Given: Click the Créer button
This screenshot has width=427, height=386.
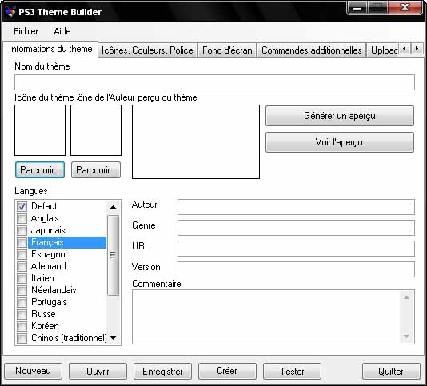Looking at the screenshot, I should [227, 371].
